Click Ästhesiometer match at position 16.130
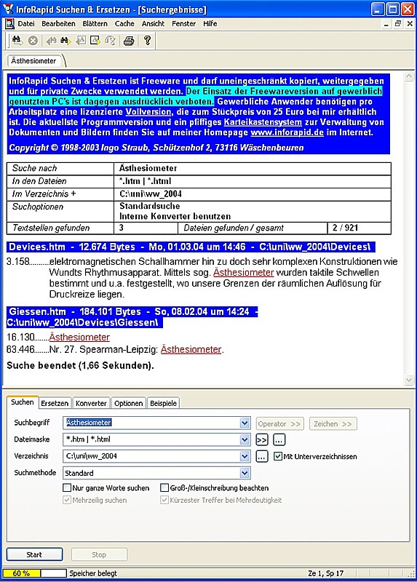 79,337
